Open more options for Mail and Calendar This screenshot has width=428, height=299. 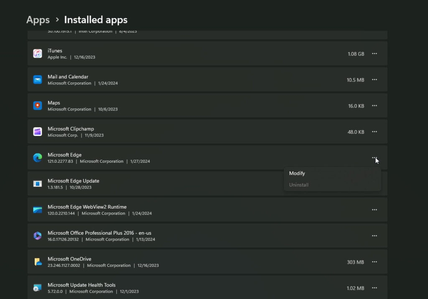point(374,79)
